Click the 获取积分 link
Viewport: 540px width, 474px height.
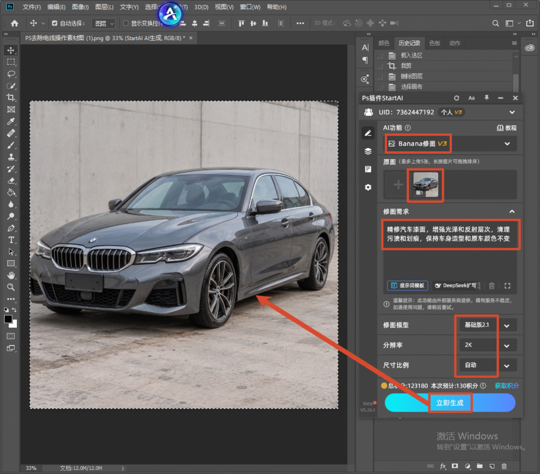507,386
